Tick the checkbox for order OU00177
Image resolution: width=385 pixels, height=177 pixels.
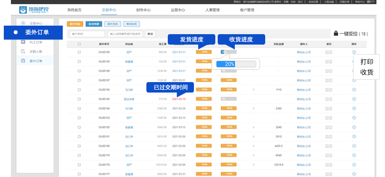(x=79, y=174)
